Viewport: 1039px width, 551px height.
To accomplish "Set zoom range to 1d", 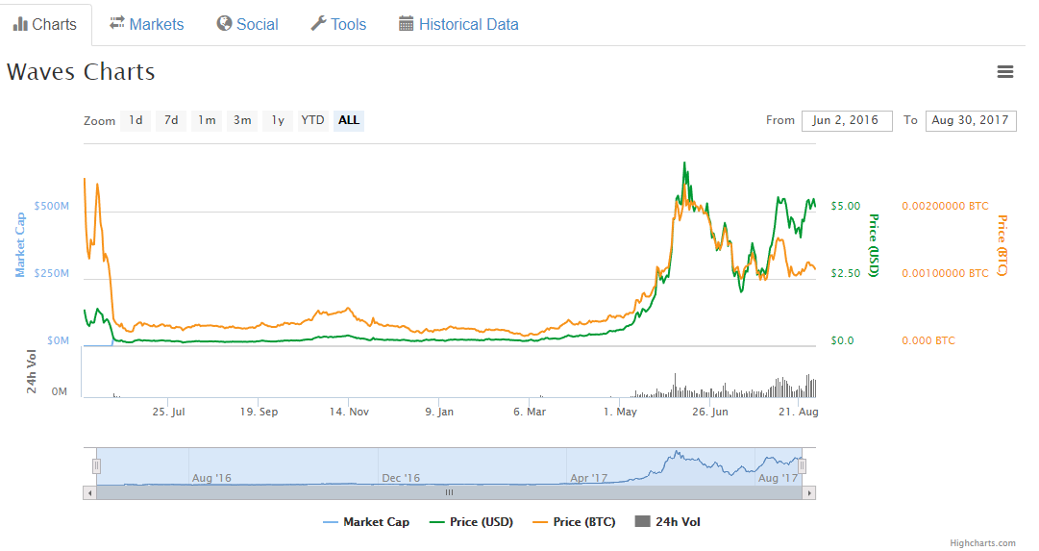I will click(x=136, y=120).
